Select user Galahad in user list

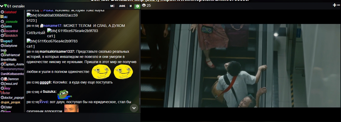[x=10, y=12]
